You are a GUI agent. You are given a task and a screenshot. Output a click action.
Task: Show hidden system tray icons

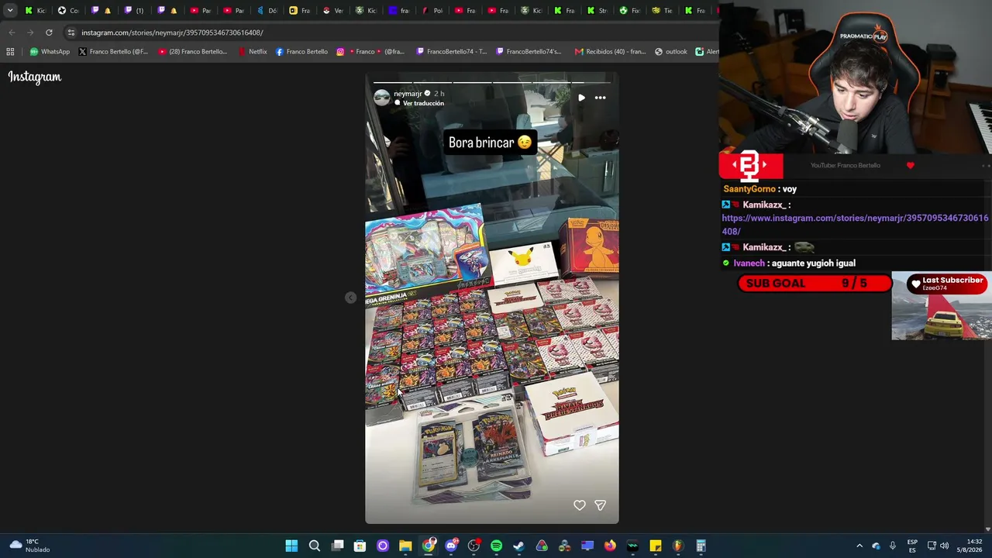click(x=859, y=546)
